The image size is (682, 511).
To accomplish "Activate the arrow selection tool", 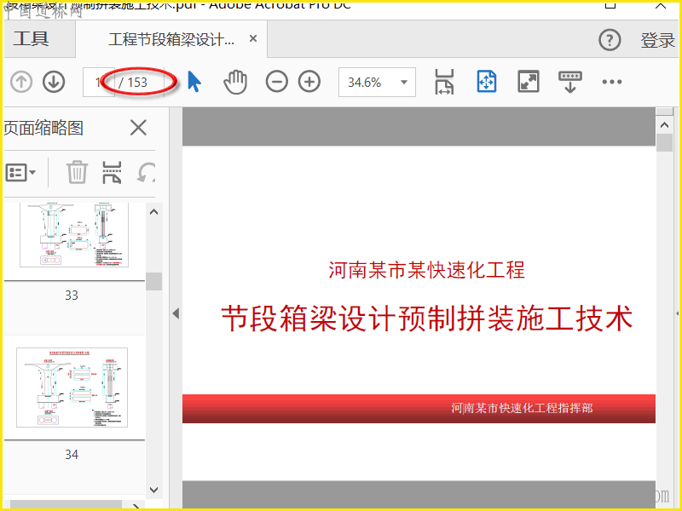I will 194,82.
